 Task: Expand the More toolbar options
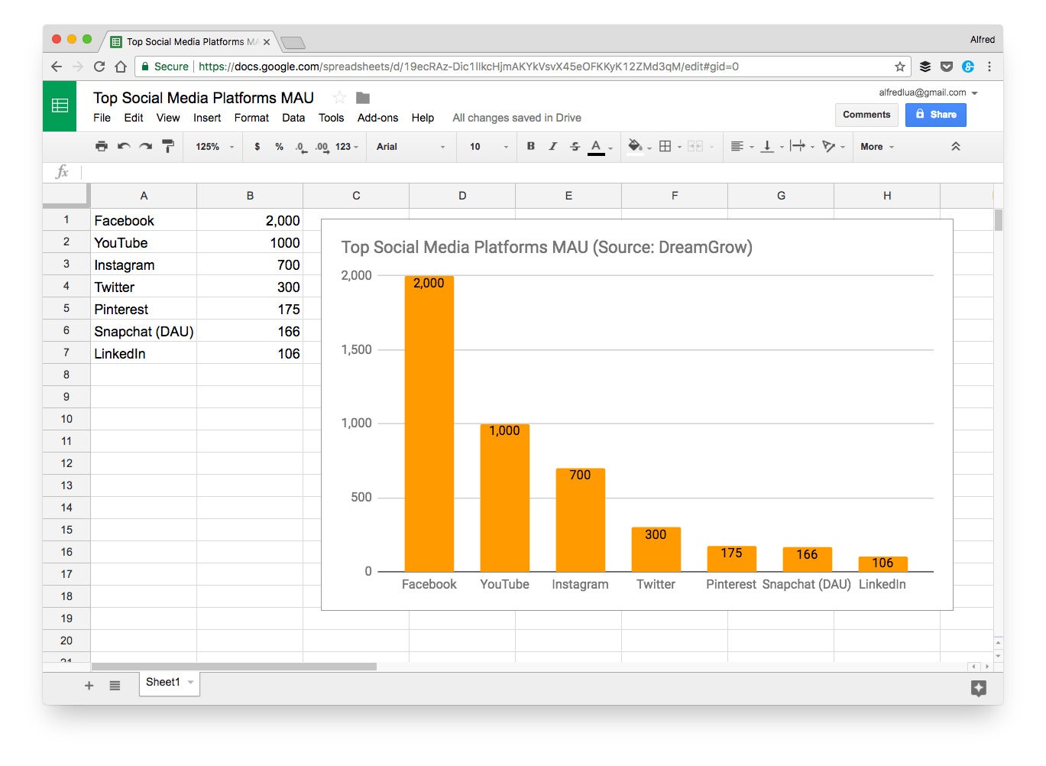point(877,147)
